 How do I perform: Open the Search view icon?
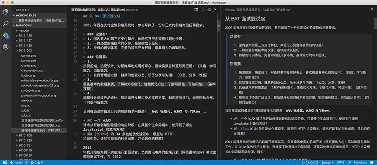tap(5, 23)
